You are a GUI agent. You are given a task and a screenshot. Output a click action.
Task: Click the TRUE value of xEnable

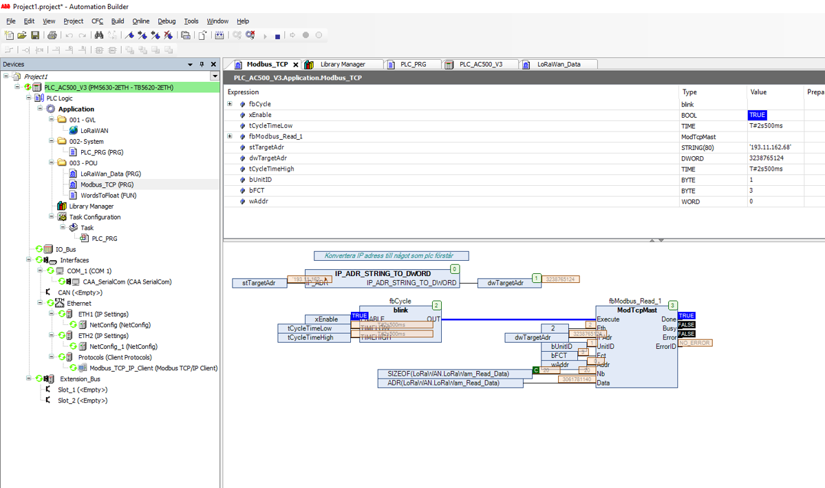pos(757,115)
